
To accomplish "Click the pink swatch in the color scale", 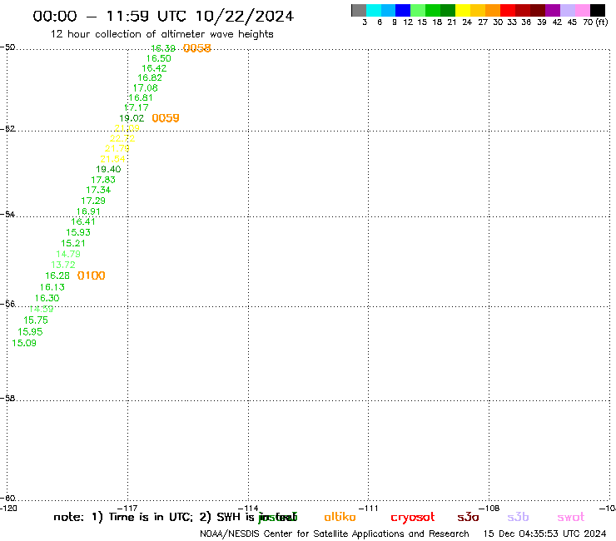I will (x=582, y=10).
